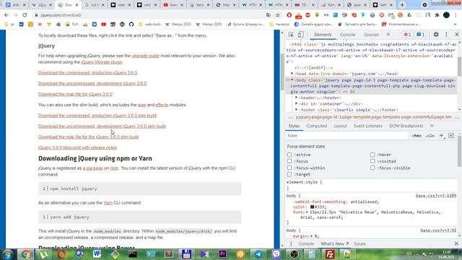This screenshot has width=462, height=260.
Task: Open DevTools settings gear
Action: 436,35
